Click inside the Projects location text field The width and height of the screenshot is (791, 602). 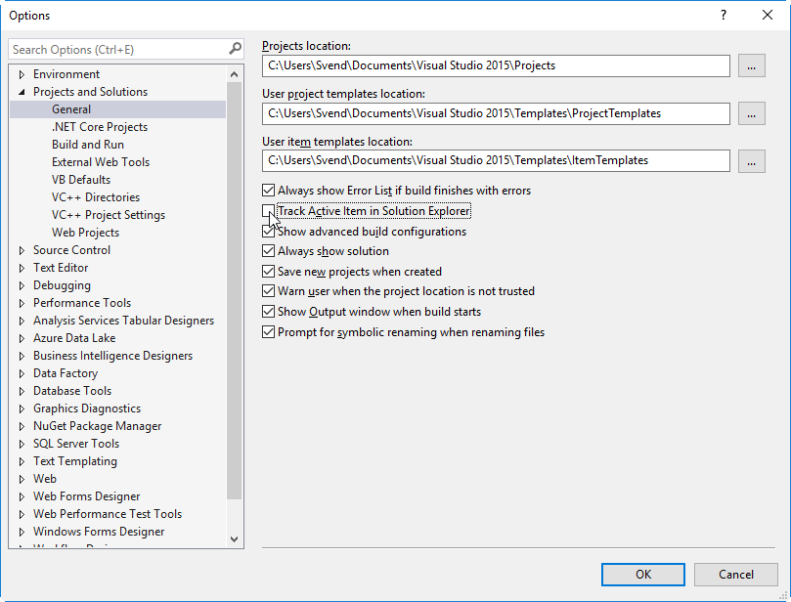click(489, 65)
